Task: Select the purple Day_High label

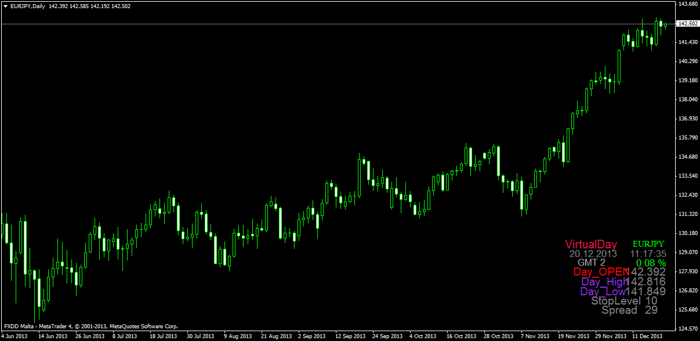Action: point(604,282)
